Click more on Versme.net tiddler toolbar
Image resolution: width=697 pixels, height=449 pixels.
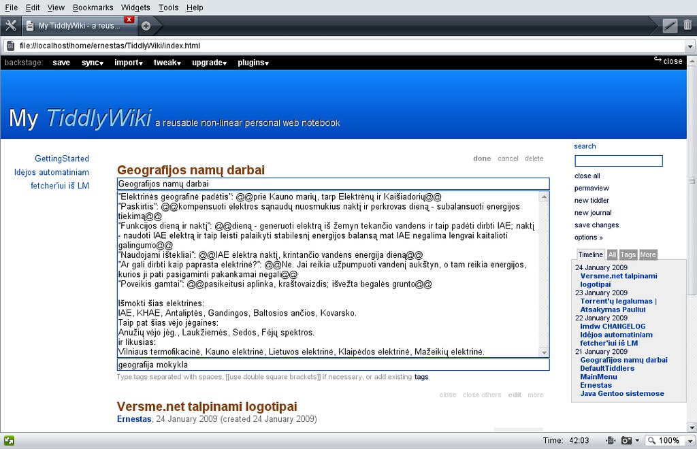coord(535,395)
